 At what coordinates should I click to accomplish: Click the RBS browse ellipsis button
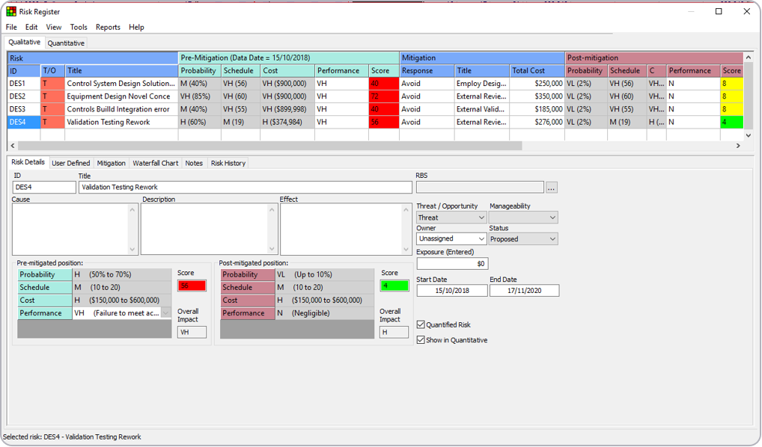click(x=551, y=188)
